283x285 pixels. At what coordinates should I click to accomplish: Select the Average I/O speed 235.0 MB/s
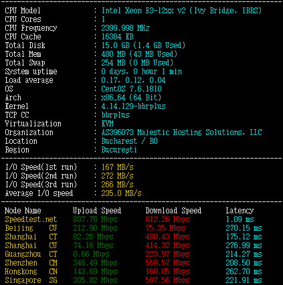121,193
